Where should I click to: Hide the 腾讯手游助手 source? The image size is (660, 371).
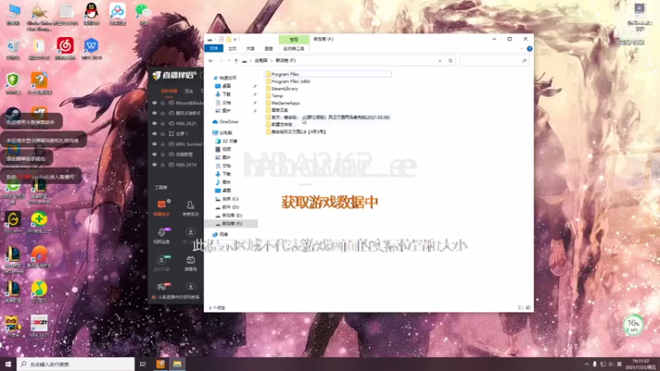154,113
